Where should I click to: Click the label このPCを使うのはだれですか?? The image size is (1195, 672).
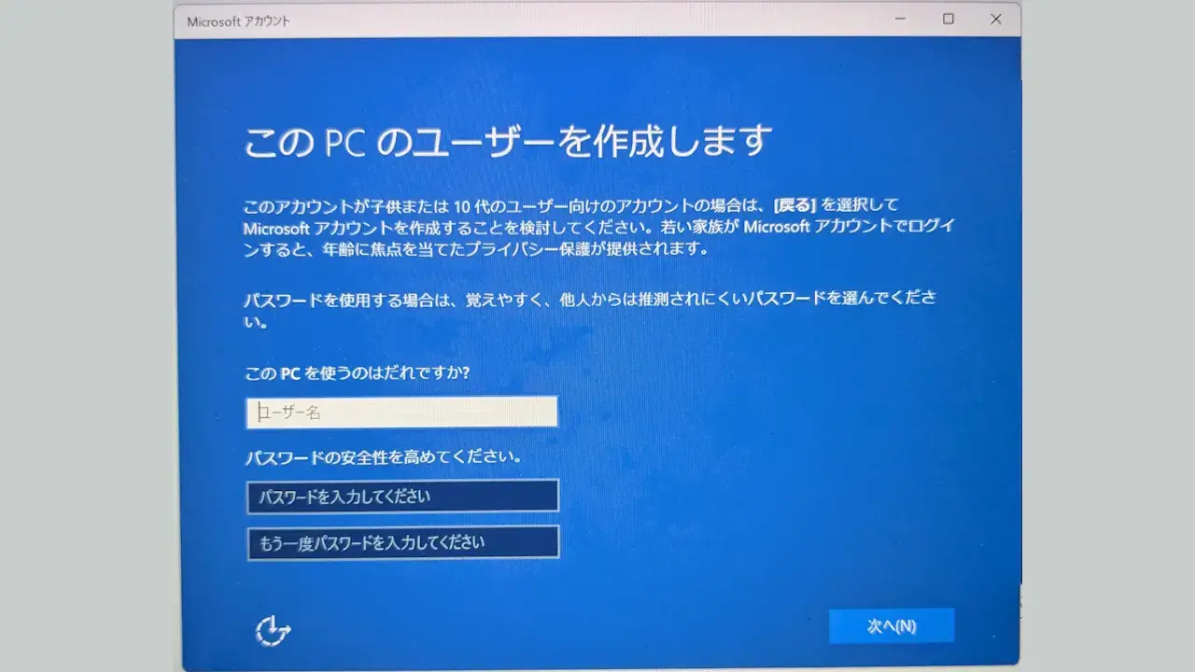pyautogui.click(x=357, y=372)
